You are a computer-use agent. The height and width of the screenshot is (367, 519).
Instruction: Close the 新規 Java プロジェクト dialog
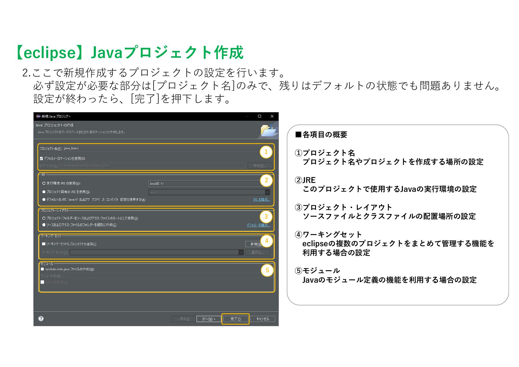(272, 116)
